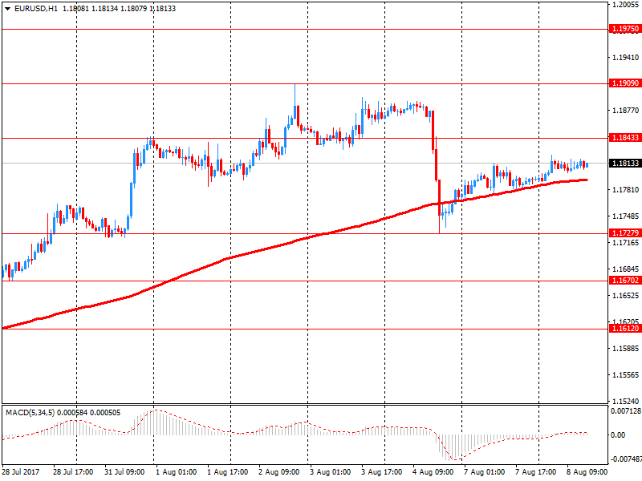Click the OHLC quote values in chart header
The width and height of the screenshot is (642, 481).
pos(119,9)
